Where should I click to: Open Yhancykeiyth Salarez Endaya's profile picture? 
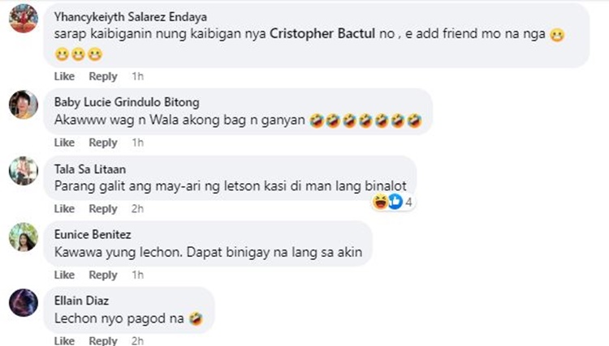[x=24, y=18]
